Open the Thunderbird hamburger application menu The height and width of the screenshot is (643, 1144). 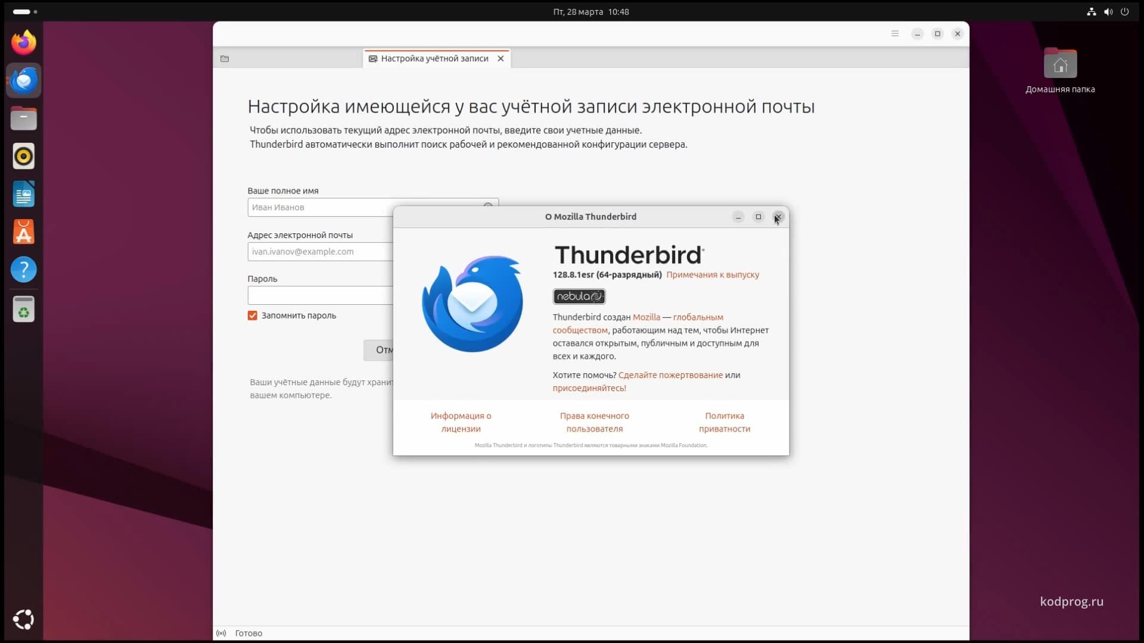tap(895, 34)
